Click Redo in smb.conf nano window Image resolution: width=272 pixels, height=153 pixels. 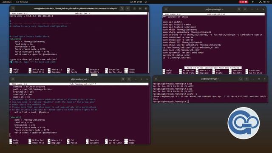coord(129,143)
